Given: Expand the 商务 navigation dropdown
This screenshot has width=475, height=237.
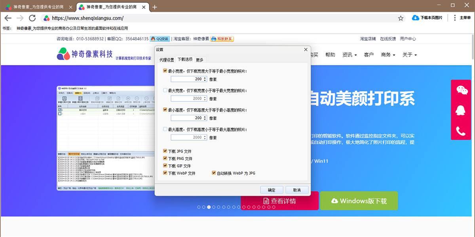Looking at the screenshot, I should 388,55.
